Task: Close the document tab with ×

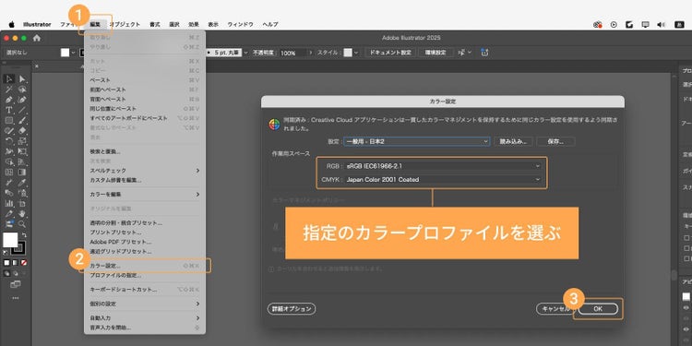Action: click(x=37, y=66)
